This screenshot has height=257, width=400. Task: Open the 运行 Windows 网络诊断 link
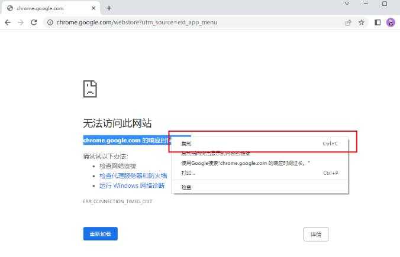132,186
